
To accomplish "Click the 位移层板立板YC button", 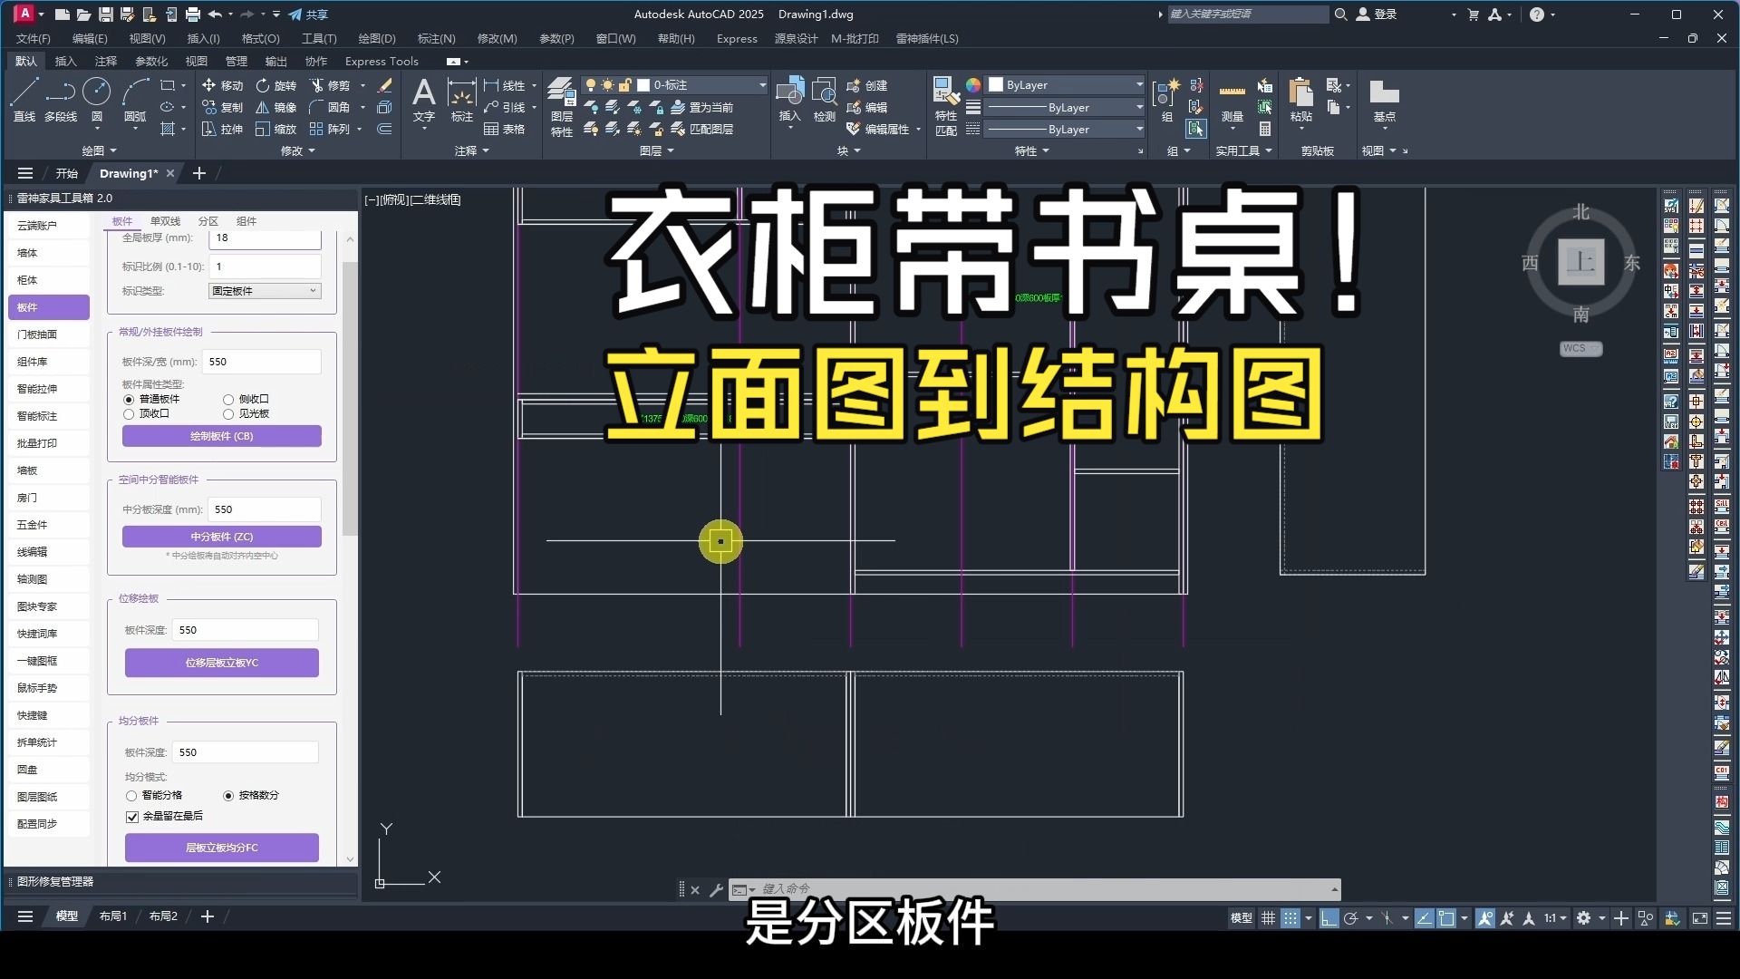I will click(x=222, y=663).
